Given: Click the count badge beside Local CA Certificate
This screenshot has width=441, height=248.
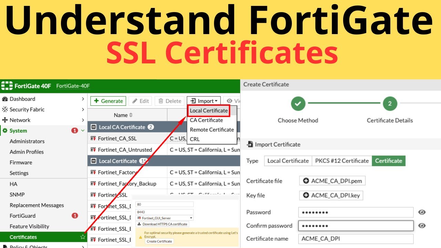Looking at the screenshot, I should click(x=151, y=127).
